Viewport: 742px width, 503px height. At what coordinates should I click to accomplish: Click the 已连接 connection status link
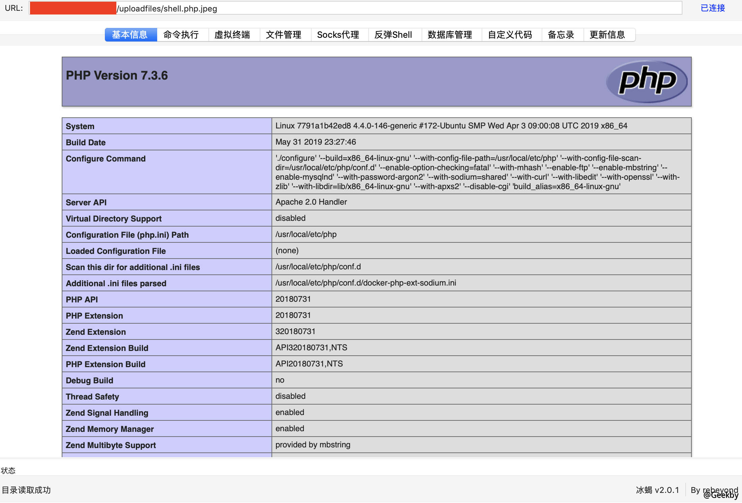pyautogui.click(x=712, y=8)
